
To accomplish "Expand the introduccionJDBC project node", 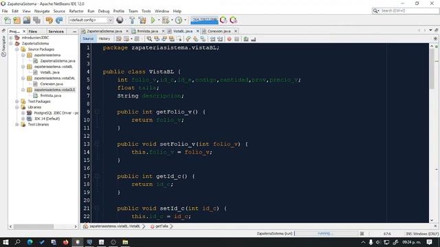I will click(11, 38).
